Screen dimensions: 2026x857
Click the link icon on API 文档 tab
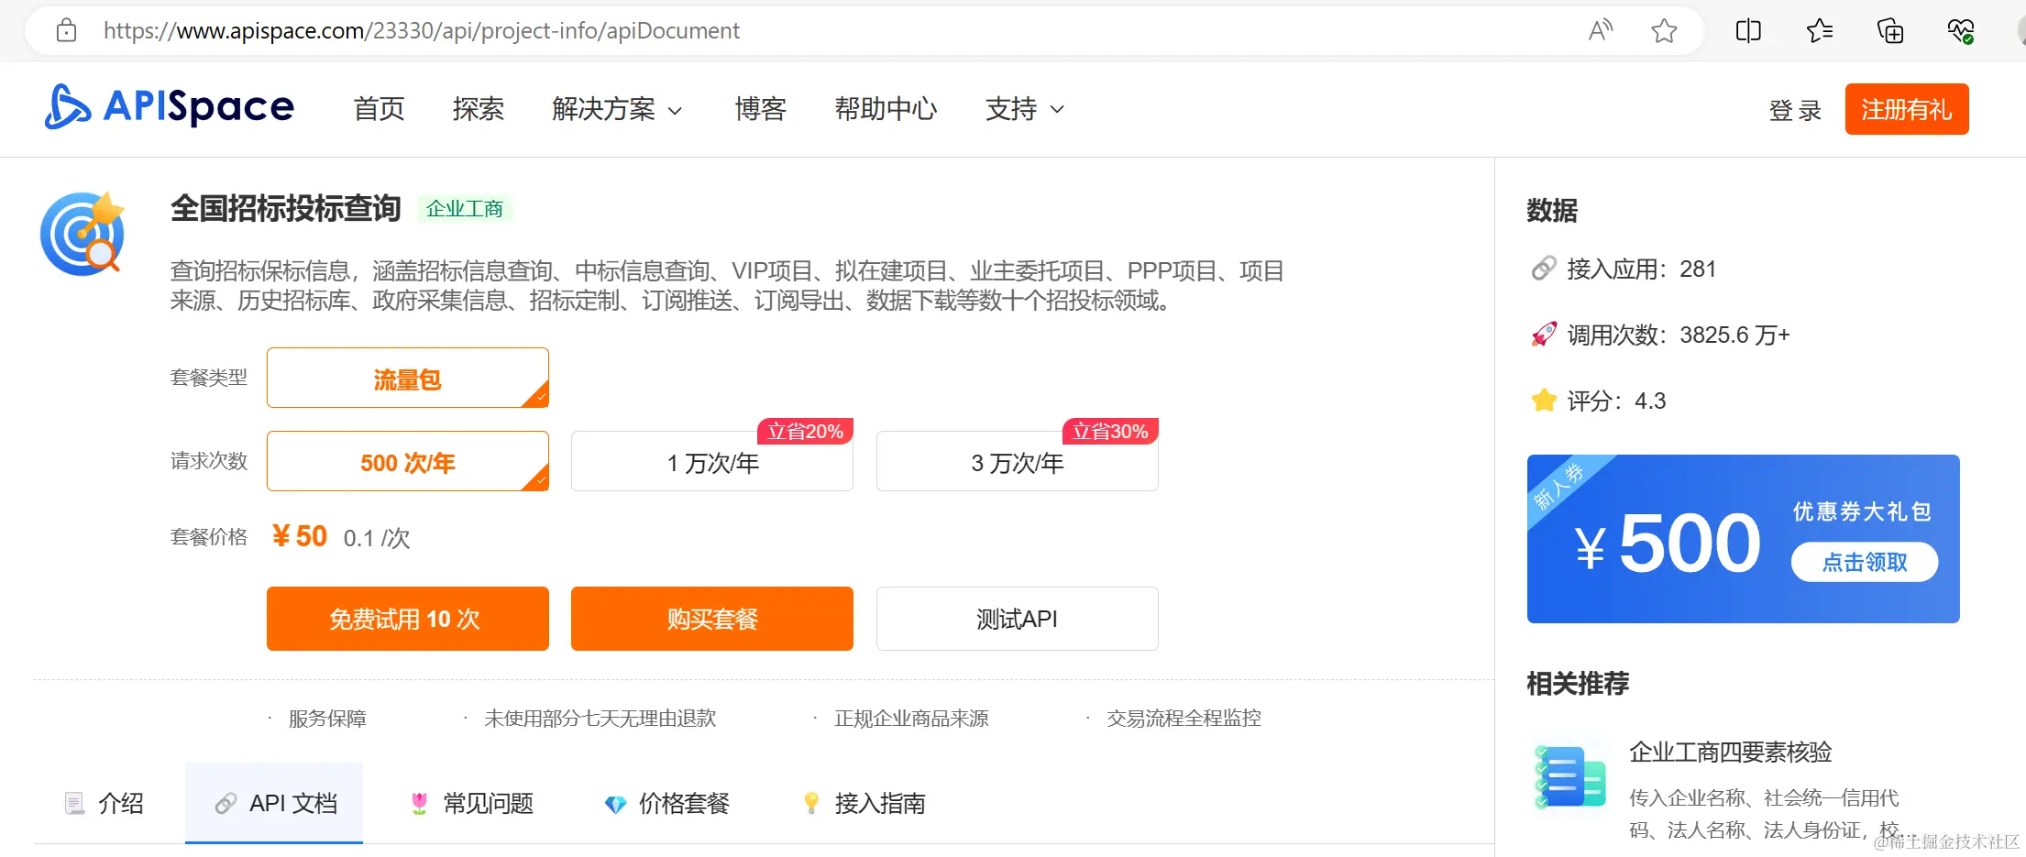click(x=226, y=804)
